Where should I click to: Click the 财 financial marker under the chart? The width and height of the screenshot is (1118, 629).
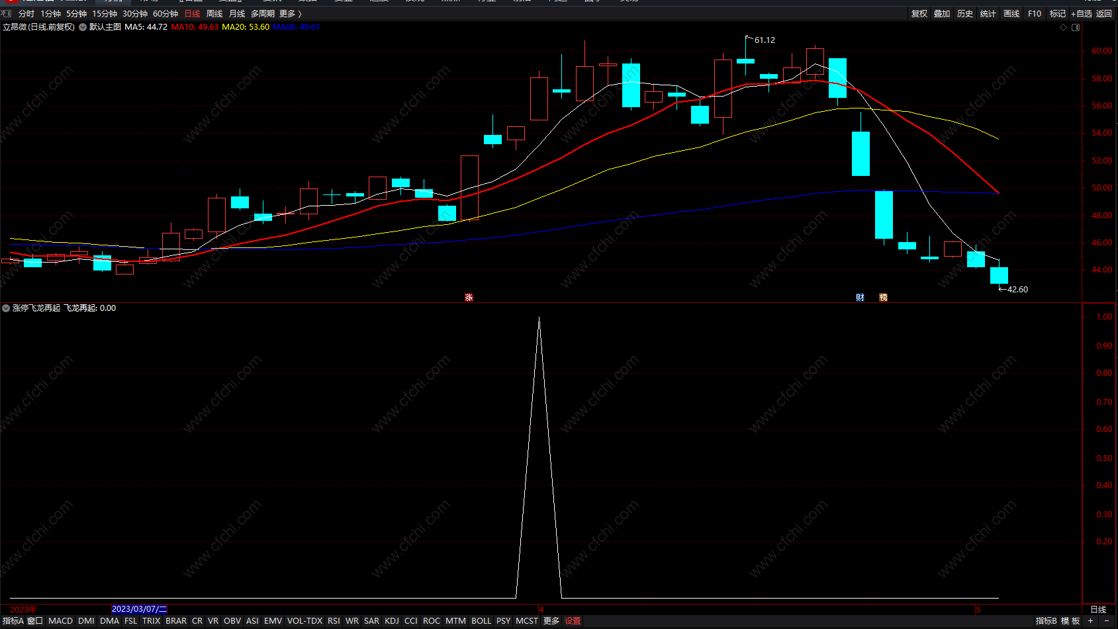(x=860, y=298)
